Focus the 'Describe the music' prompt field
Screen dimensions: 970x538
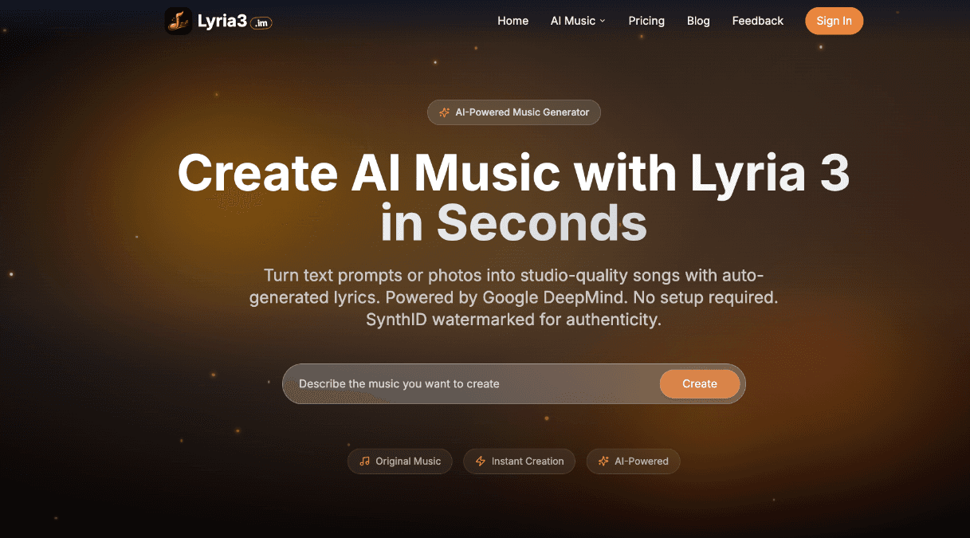(470, 384)
